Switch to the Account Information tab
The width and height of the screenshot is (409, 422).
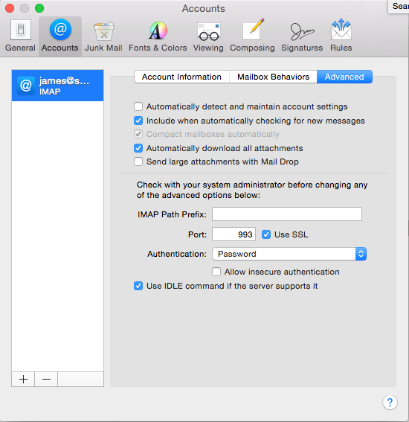click(181, 77)
